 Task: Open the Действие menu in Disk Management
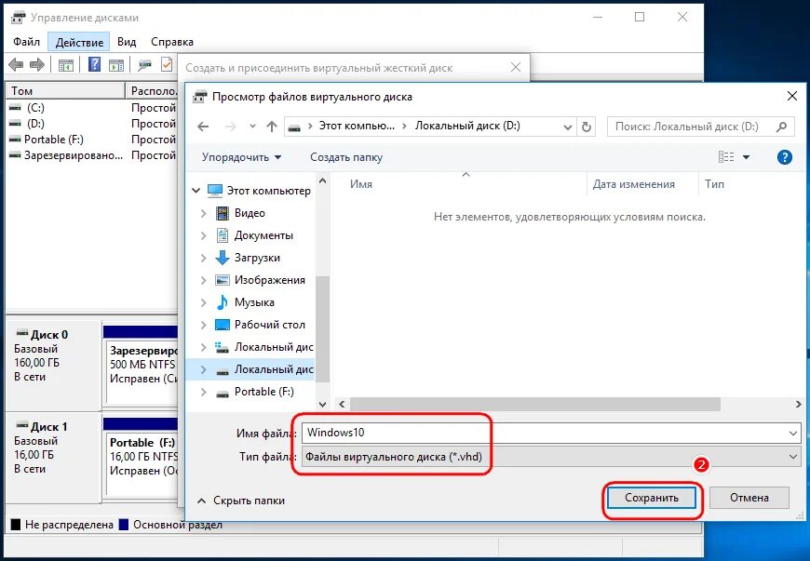click(x=79, y=42)
